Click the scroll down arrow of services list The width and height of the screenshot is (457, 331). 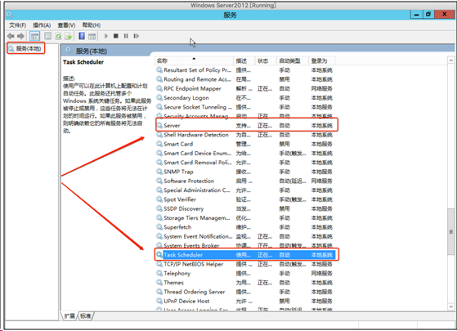click(x=451, y=306)
